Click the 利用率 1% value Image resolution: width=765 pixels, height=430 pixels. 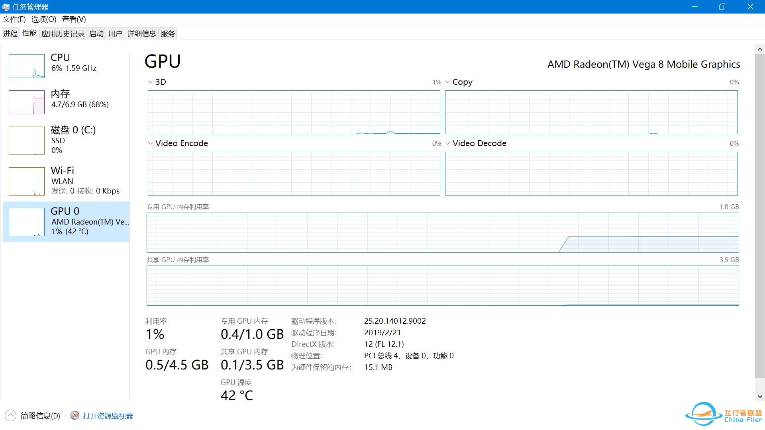click(155, 334)
